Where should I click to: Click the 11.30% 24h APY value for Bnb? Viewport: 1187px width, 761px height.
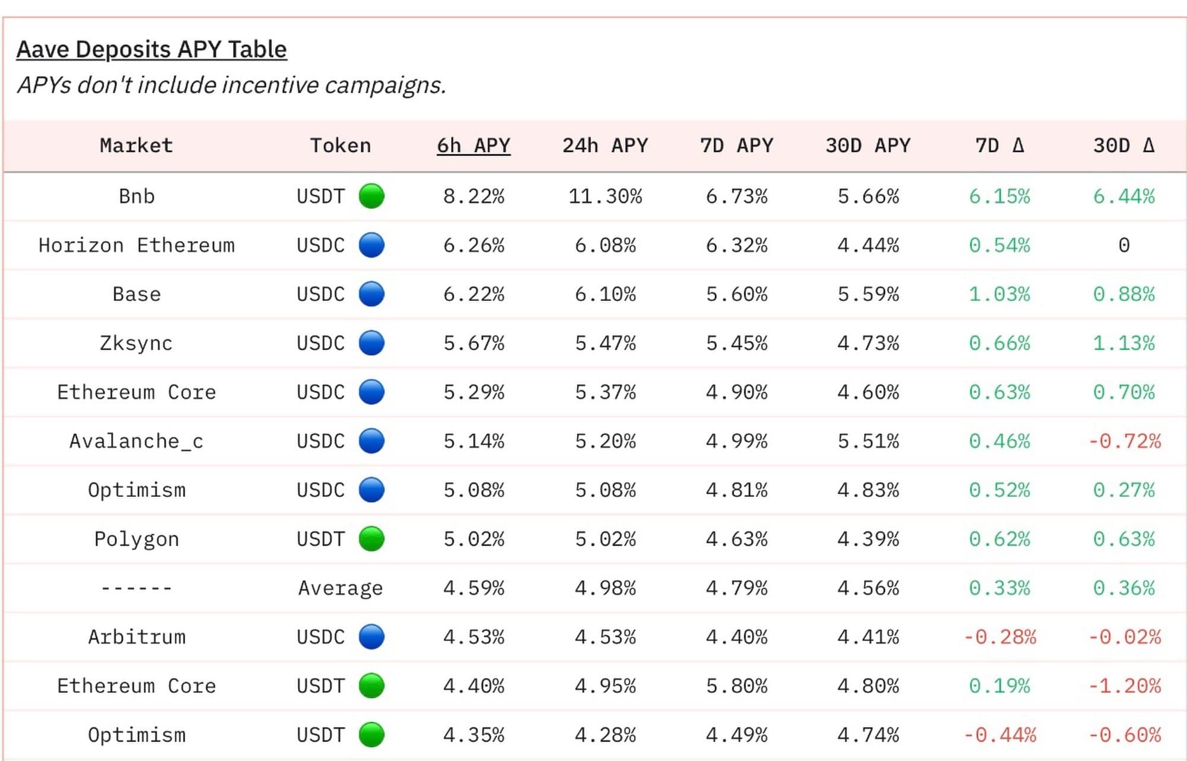(x=605, y=196)
